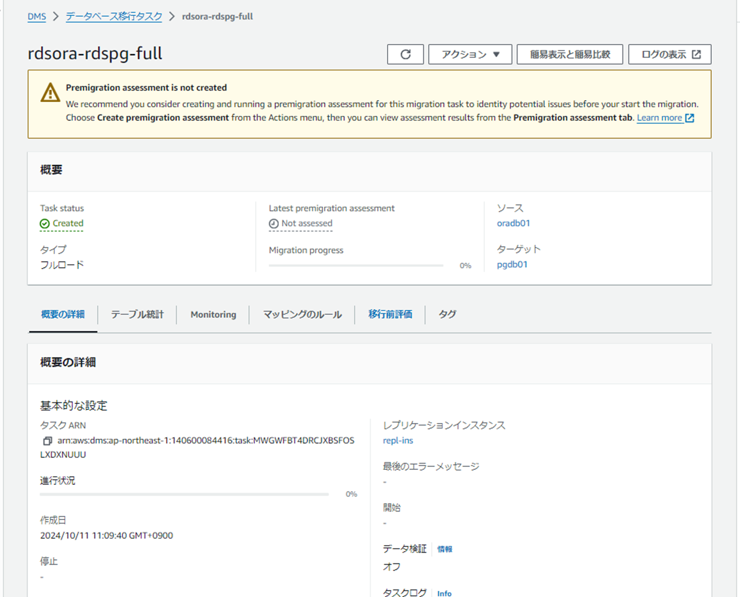Open replication instance repl-ins link

[x=398, y=440]
